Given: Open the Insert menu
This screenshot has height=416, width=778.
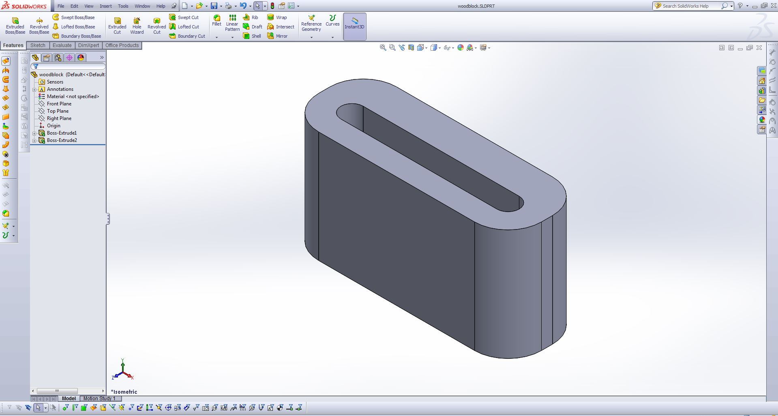Looking at the screenshot, I should tap(105, 6).
